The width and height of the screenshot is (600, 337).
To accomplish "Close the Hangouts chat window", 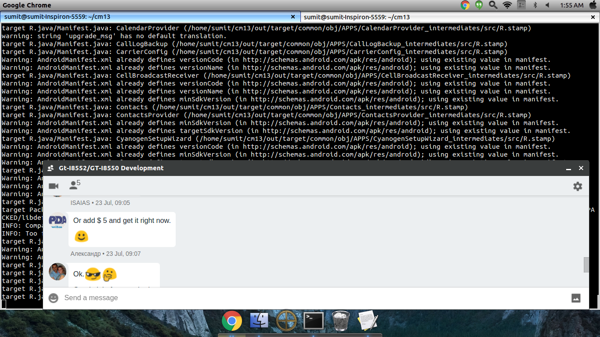I will coord(581,168).
